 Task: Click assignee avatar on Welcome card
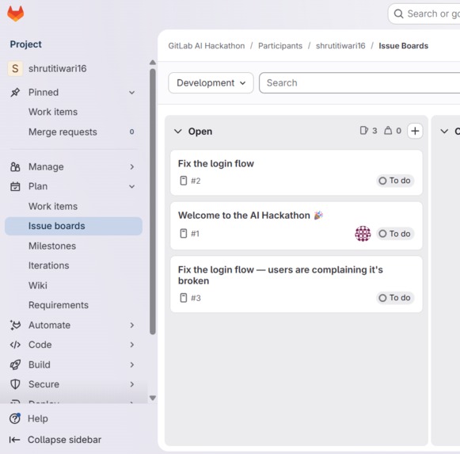point(363,234)
